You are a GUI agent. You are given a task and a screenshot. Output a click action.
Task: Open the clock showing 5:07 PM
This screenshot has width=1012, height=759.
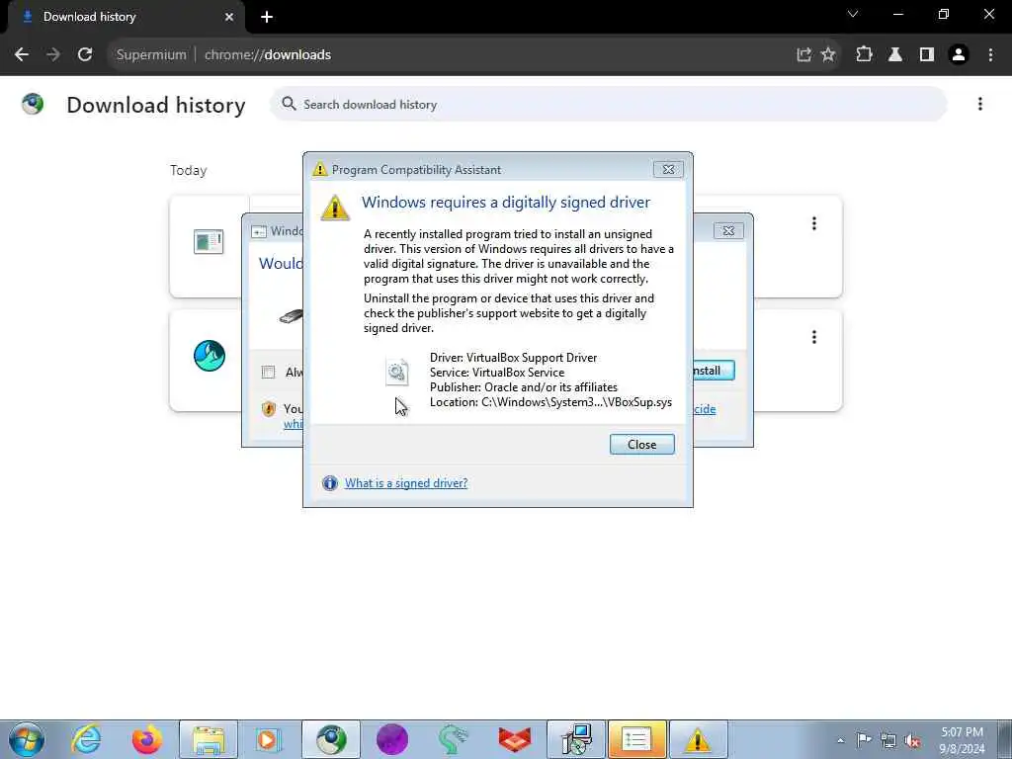pyautogui.click(x=962, y=740)
